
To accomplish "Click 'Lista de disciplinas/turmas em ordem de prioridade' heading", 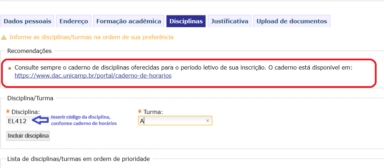I will (x=79, y=159).
